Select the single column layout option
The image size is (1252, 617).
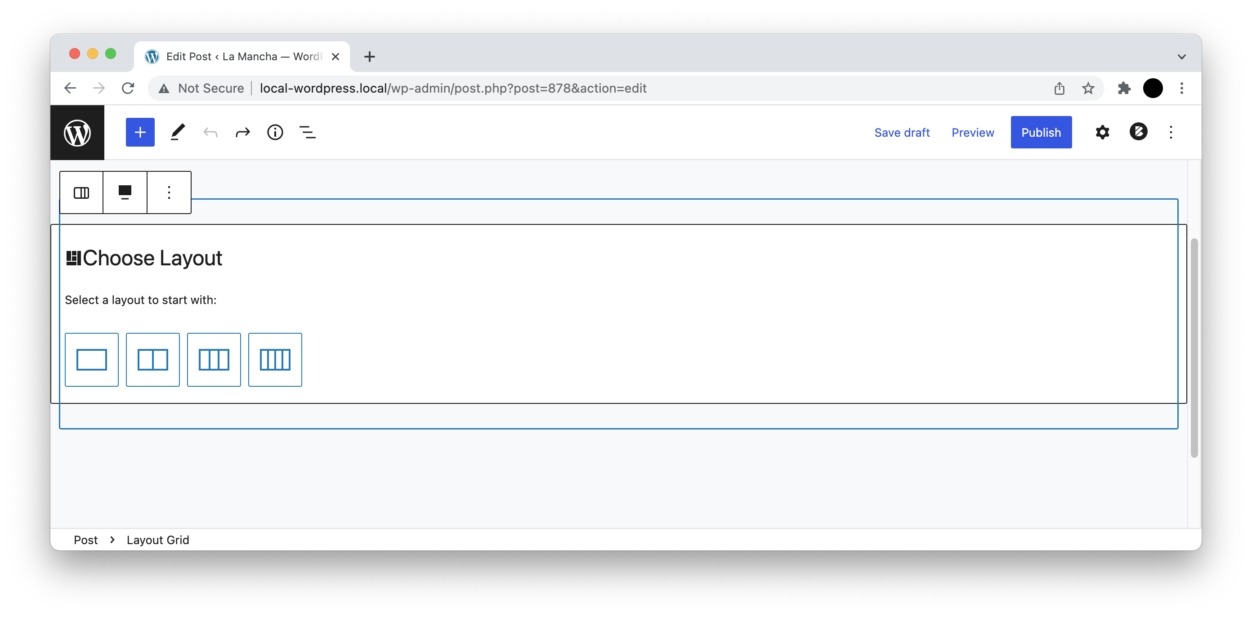pos(91,360)
